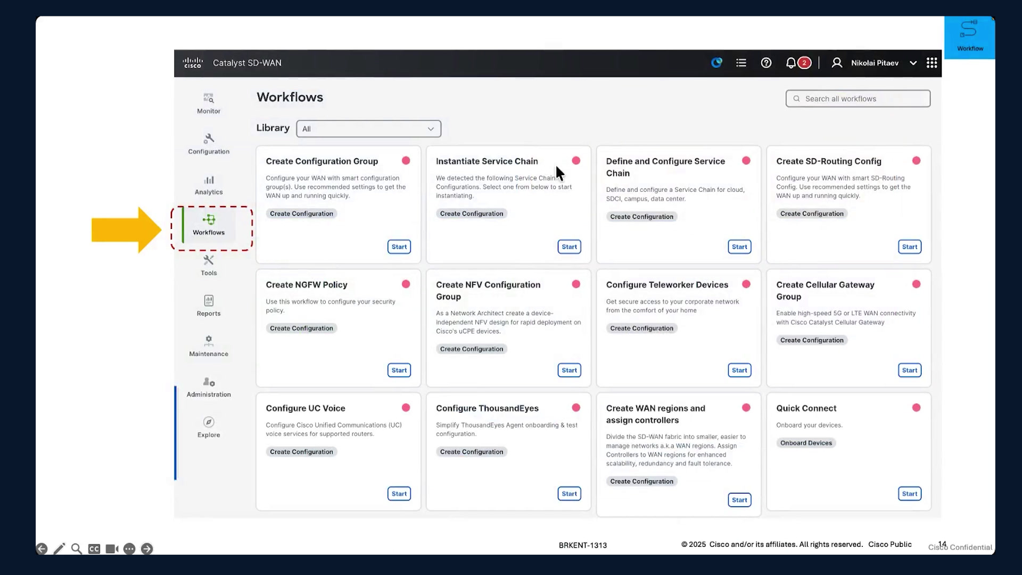Screen dimensions: 1022x575
Task: Start the Create NGFW Policy workflow
Action: [x=399, y=370]
